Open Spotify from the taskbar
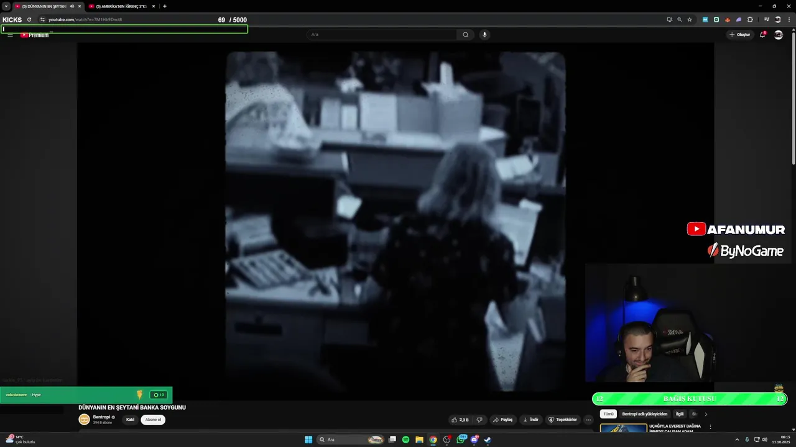 coord(405,440)
